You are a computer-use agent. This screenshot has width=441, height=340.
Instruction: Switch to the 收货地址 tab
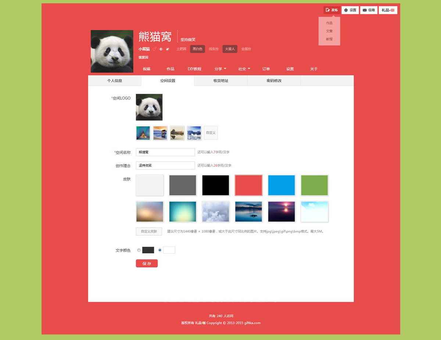pyautogui.click(x=221, y=81)
